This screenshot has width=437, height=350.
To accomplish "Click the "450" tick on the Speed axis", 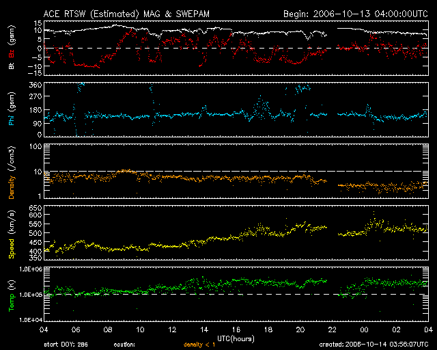I will pyautogui.click(x=36, y=242).
